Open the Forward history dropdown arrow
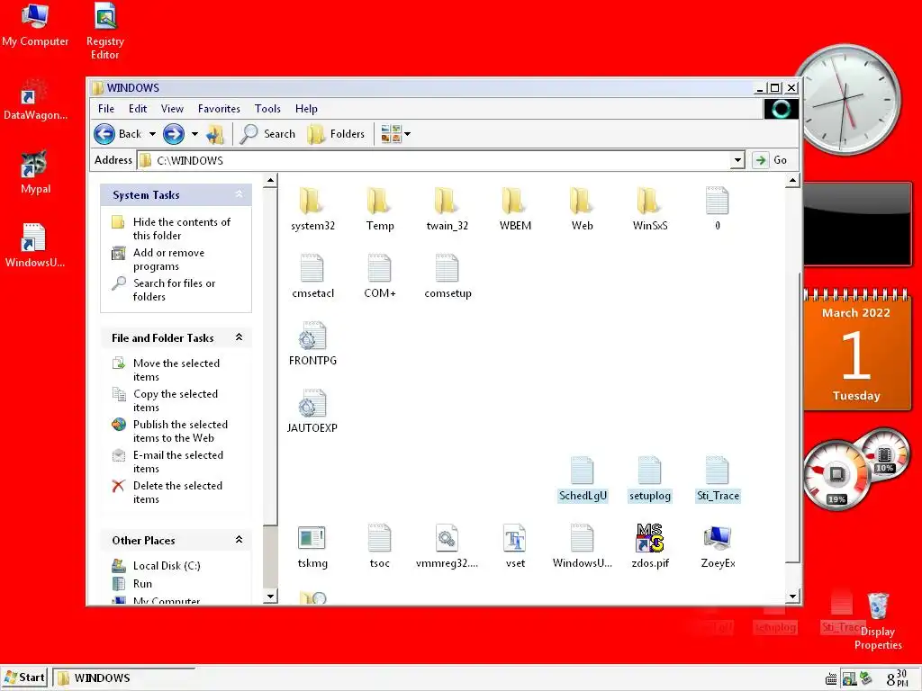 (x=194, y=134)
